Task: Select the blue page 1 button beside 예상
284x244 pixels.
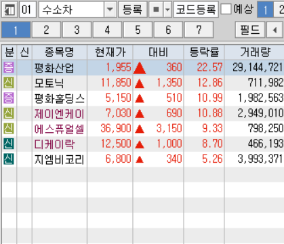Action: pos(265,9)
